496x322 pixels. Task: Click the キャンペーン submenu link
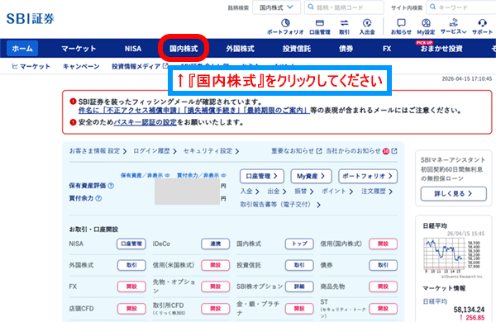click(x=81, y=66)
